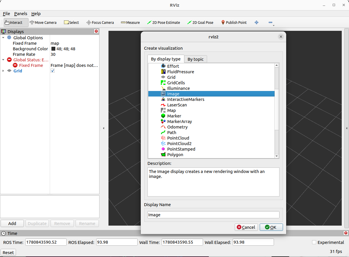
Task: Click the Wall Time field
Action: 182,242
